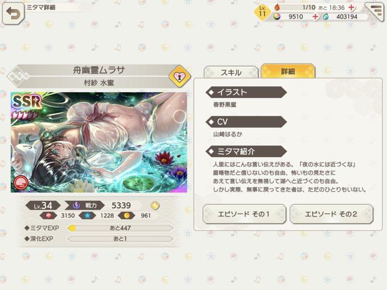Tap the blue droplet currency icon
Image resolution: width=387 pixels, height=290 pixels.
click(326, 16)
